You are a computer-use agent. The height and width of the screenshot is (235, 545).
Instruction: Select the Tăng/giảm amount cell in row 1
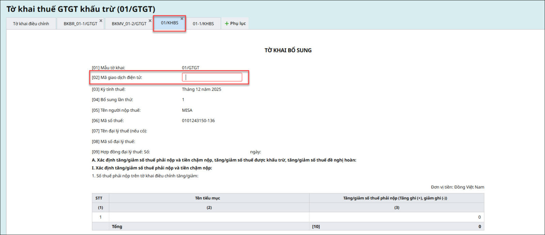coord(396,217)
